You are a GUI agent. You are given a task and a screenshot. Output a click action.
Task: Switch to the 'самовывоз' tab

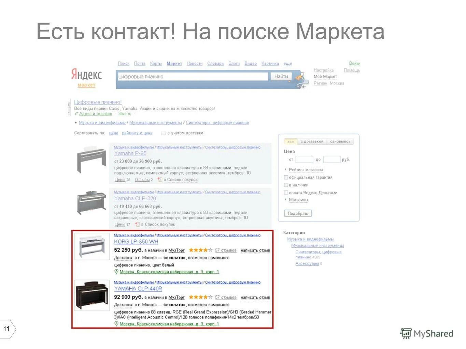340,141
